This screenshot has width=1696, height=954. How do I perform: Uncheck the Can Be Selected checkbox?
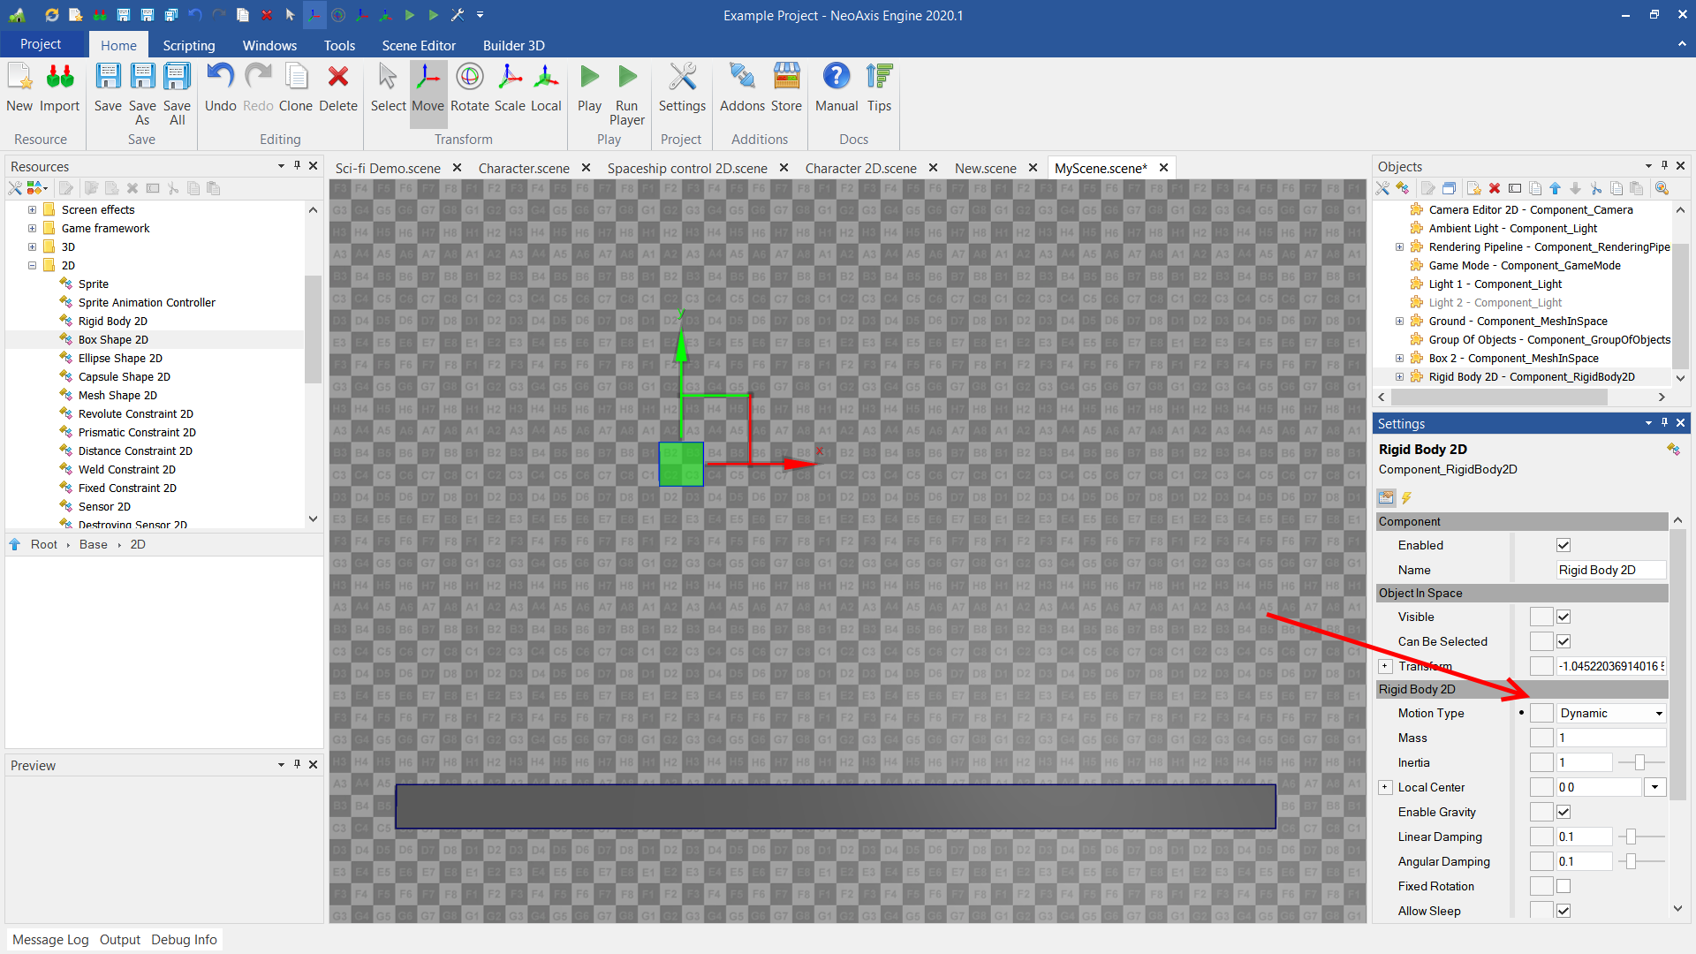pyautogui.click(x=1563, y=641)
